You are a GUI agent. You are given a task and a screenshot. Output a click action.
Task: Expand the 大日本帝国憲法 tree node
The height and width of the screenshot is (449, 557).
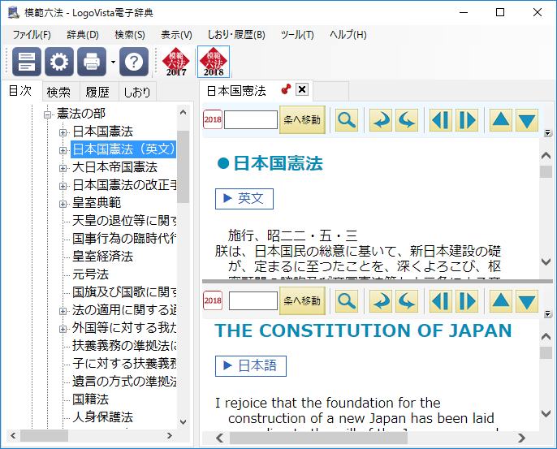63,168
